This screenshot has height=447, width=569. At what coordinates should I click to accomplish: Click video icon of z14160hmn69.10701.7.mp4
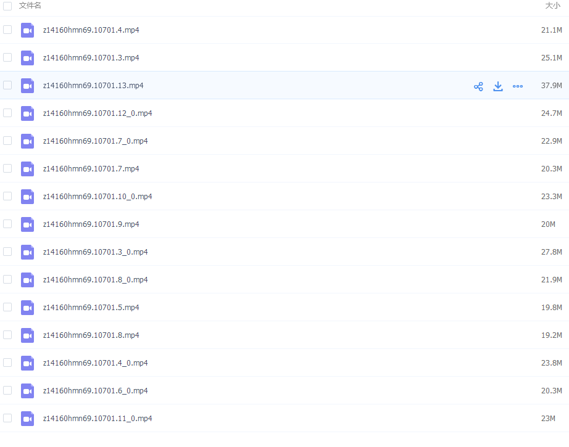pos(28,169)
